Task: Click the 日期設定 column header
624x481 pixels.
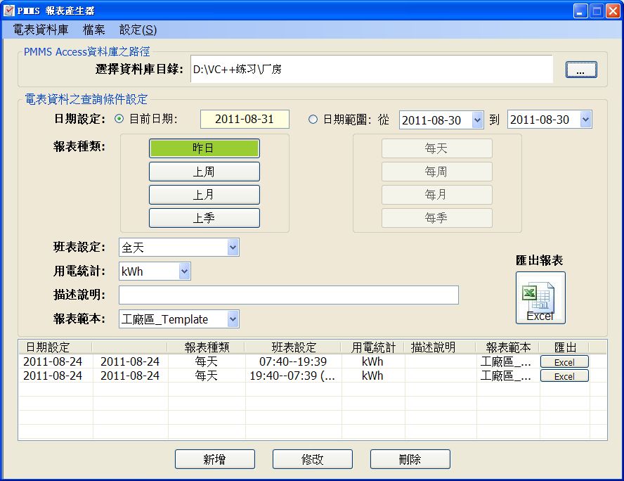Action: click(56, 347)
